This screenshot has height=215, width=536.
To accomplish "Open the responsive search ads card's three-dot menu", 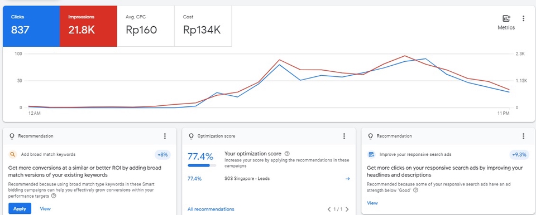I will 523,136.
